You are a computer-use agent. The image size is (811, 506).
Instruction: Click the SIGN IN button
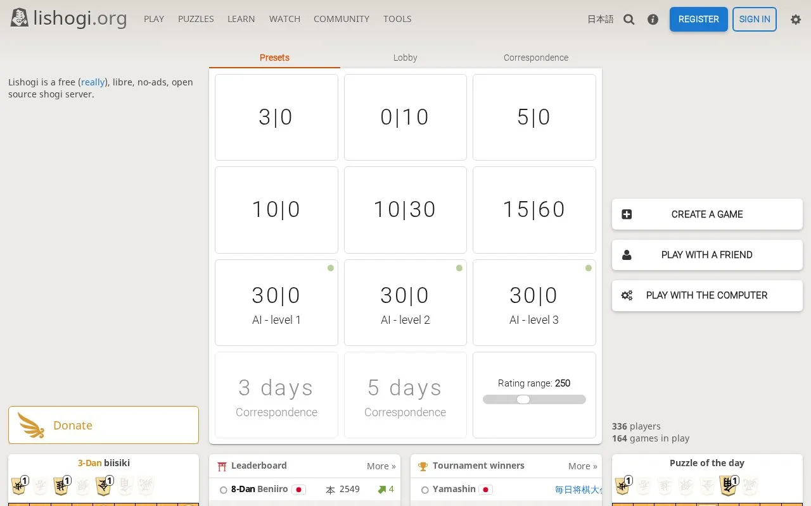[x=755, y=20]
